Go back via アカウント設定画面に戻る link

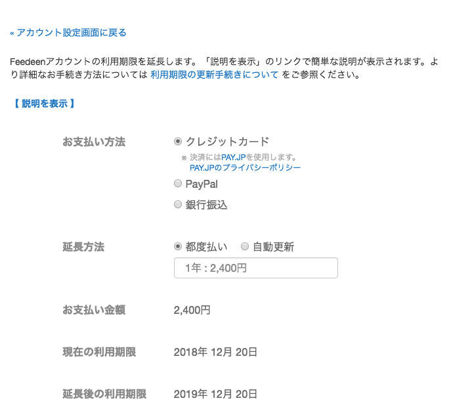click(68, 32)
